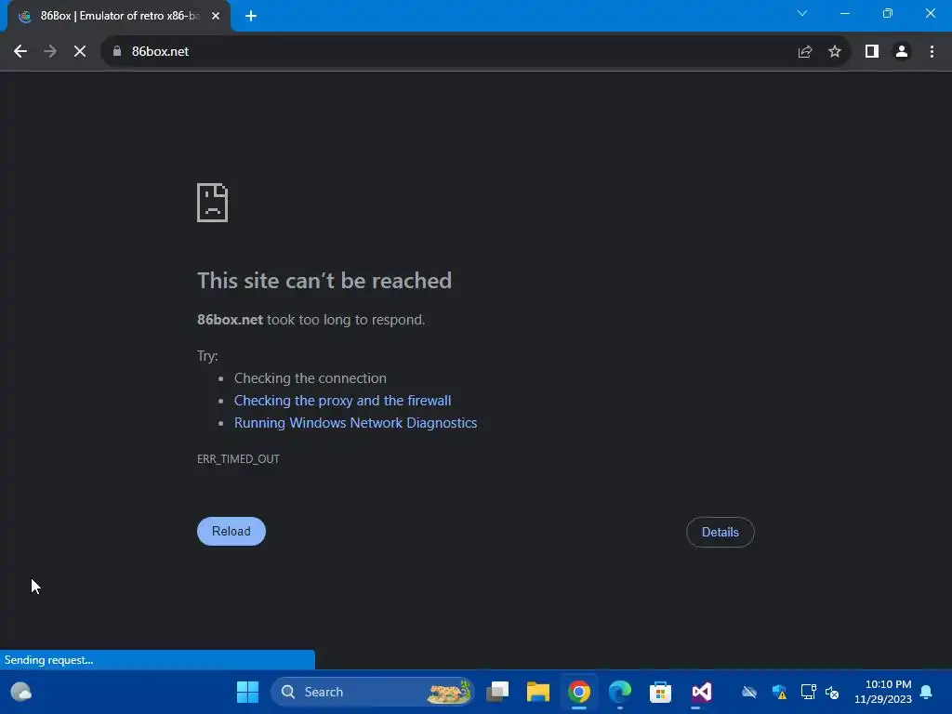Click the ERR_TIMED_OUT error code text
The height and width of the screenshot is (714, 952).
(239, 459)
